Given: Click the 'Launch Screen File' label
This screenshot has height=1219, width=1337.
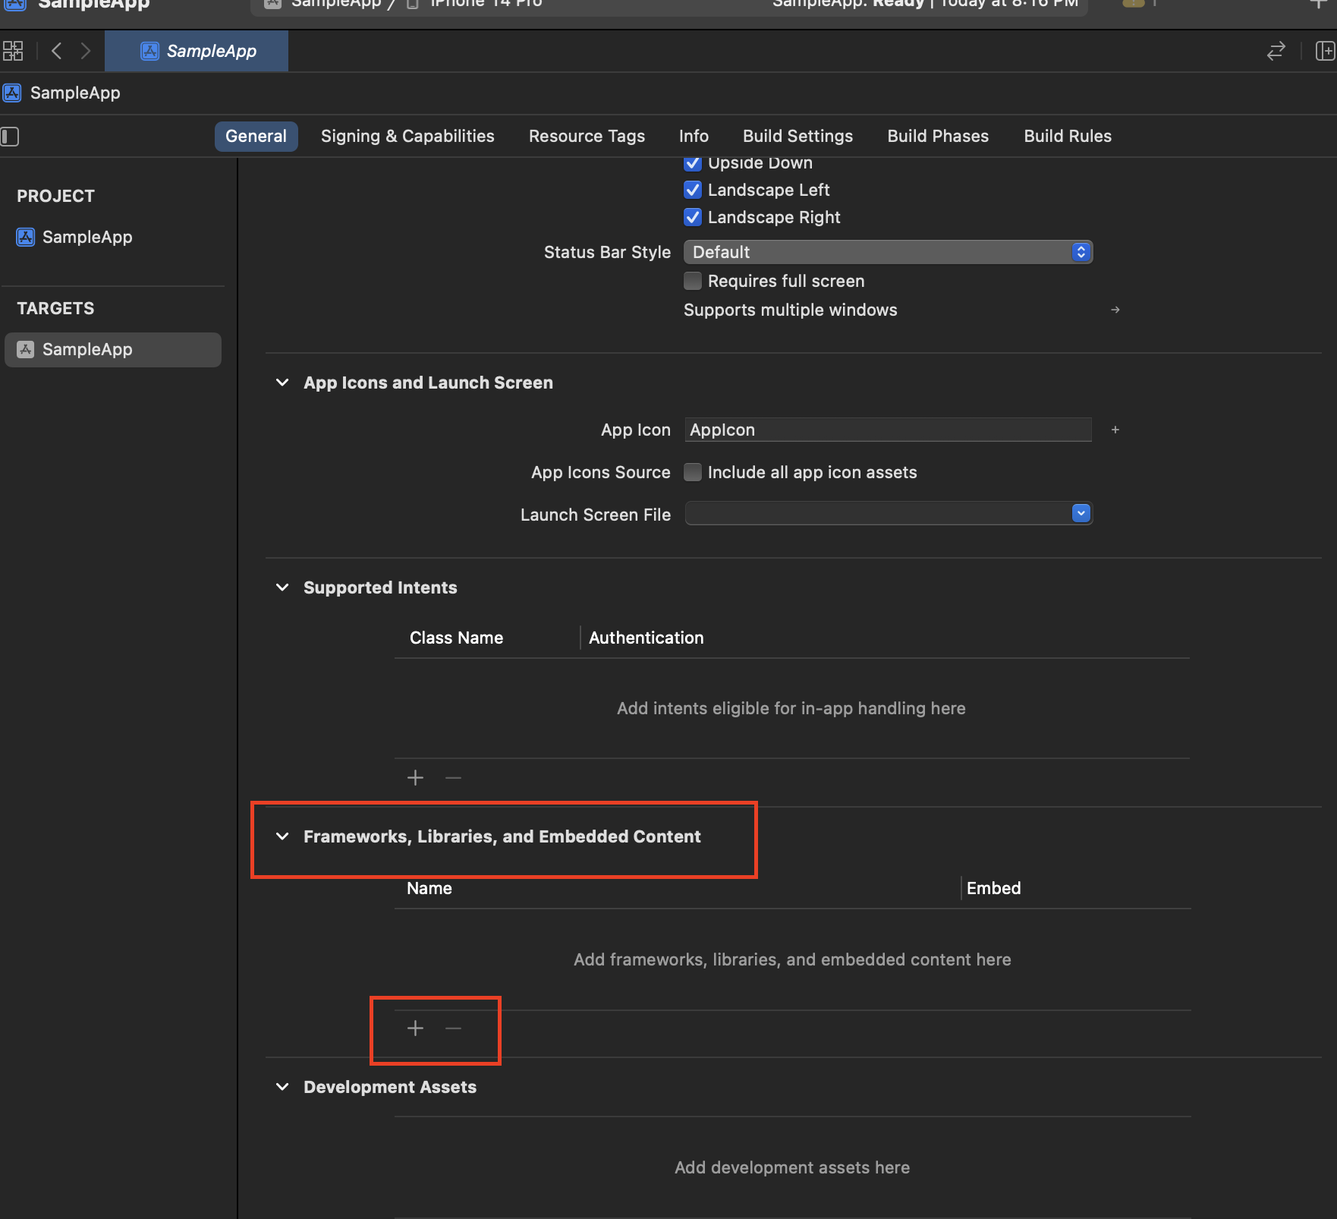Looking at the screenshot, I should click(596, 515).
